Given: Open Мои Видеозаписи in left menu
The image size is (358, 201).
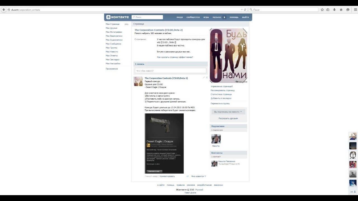Looking at the screenshot, I should [114, 36].
